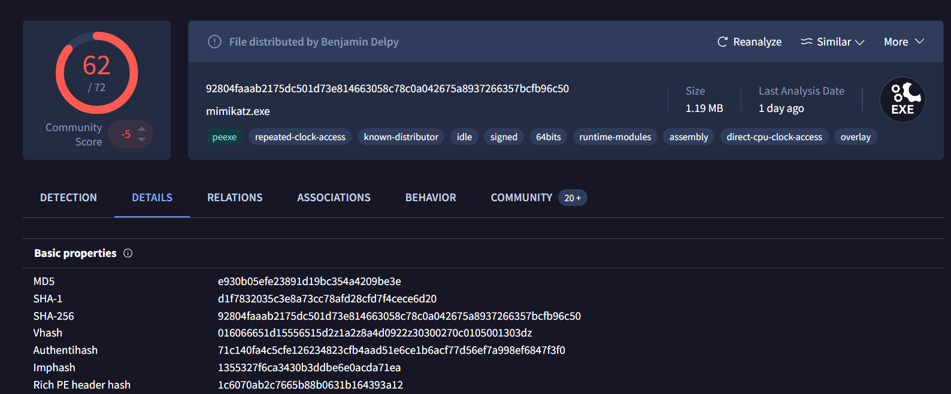This screenshot has height=394, width=951.
Task: Click the Reanalyze refresh icon
Action: (722, 42)
